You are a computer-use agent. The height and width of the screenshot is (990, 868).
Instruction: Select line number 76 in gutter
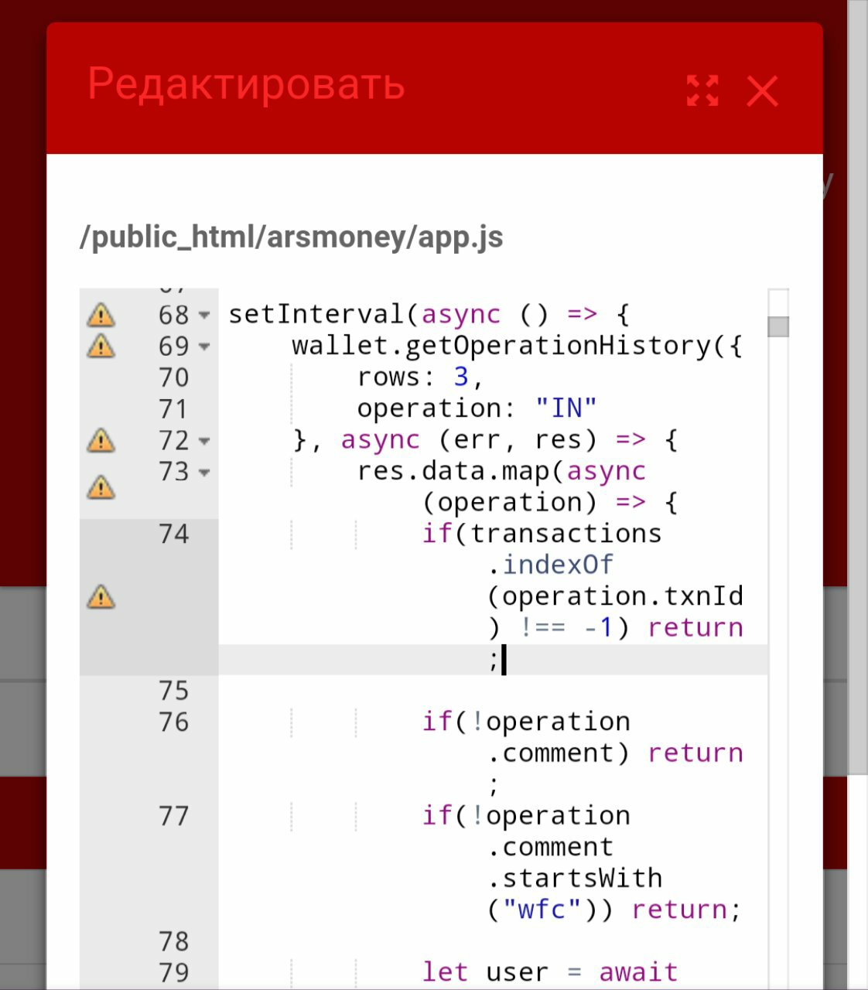[x=173, y=722]
